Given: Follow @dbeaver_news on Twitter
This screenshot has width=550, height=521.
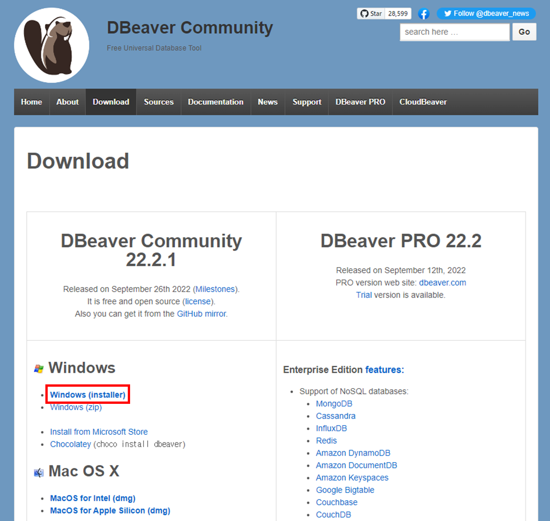Looking at the screenshot, I should 486,14.
